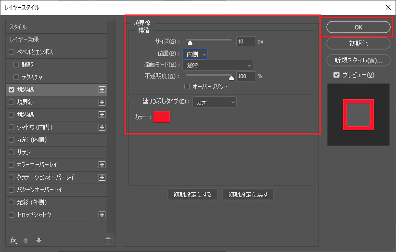Select the 光彩 (外側) row label
Viewport: 396px width, 252px height.
pos(32,202)
